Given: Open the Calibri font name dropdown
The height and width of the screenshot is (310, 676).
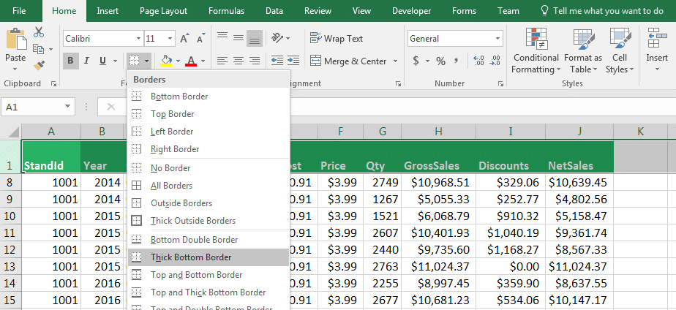Looking at the screenshot, I should [x=138, y=39].
